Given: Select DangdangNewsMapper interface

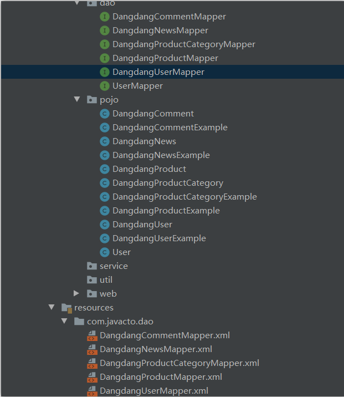Looking at the screenshot, I should pos(160,30).
